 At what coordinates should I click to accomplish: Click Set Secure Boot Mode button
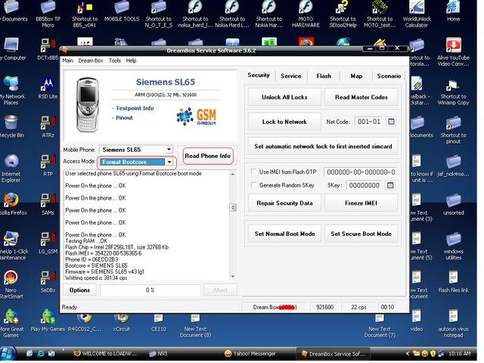coord(361,234)
